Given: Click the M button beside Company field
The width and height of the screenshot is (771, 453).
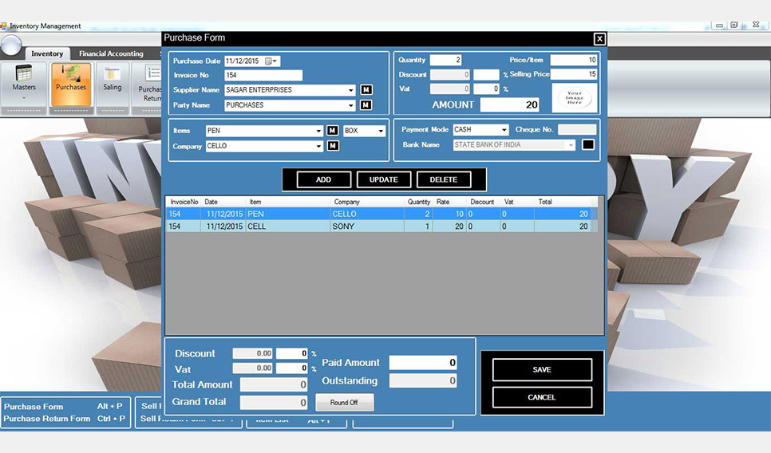Looking at the screenshot, I should 333,146.
